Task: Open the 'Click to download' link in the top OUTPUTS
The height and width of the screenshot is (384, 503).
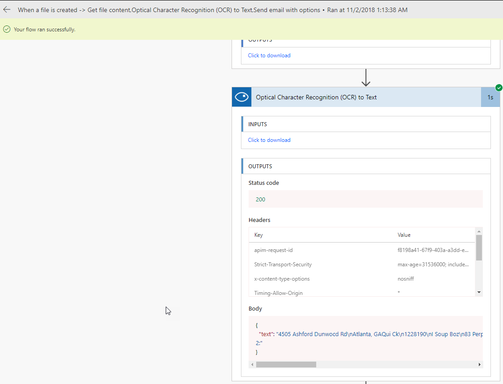Action: click(x=269, y=55)
